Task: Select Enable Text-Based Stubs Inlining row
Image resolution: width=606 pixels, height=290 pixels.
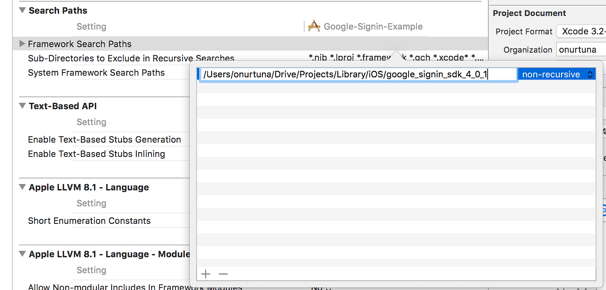Action: [97, 154]
